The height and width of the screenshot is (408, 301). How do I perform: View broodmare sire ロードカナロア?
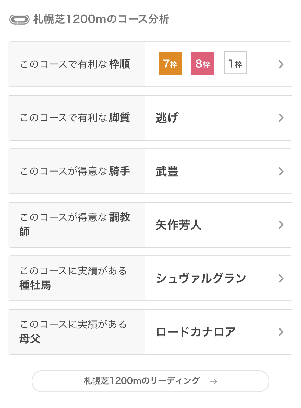click(196, 332)
